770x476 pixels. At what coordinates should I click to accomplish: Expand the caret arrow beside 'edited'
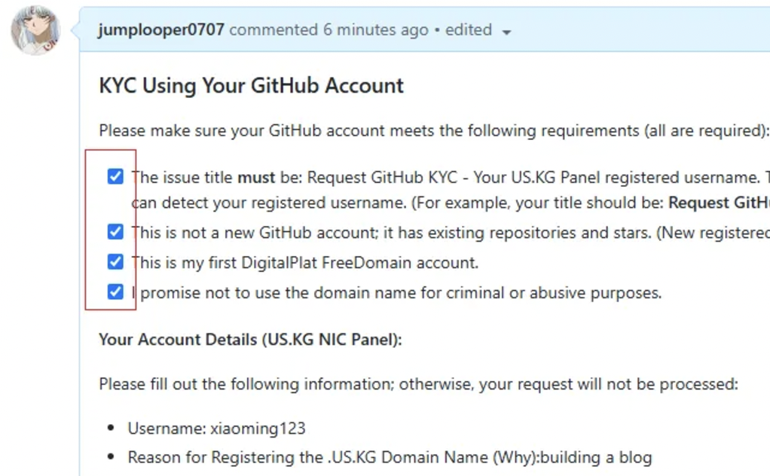point(506,32)
